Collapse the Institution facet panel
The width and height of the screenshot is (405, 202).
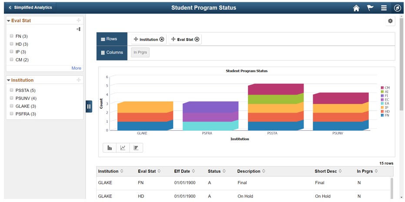(9, 81)
